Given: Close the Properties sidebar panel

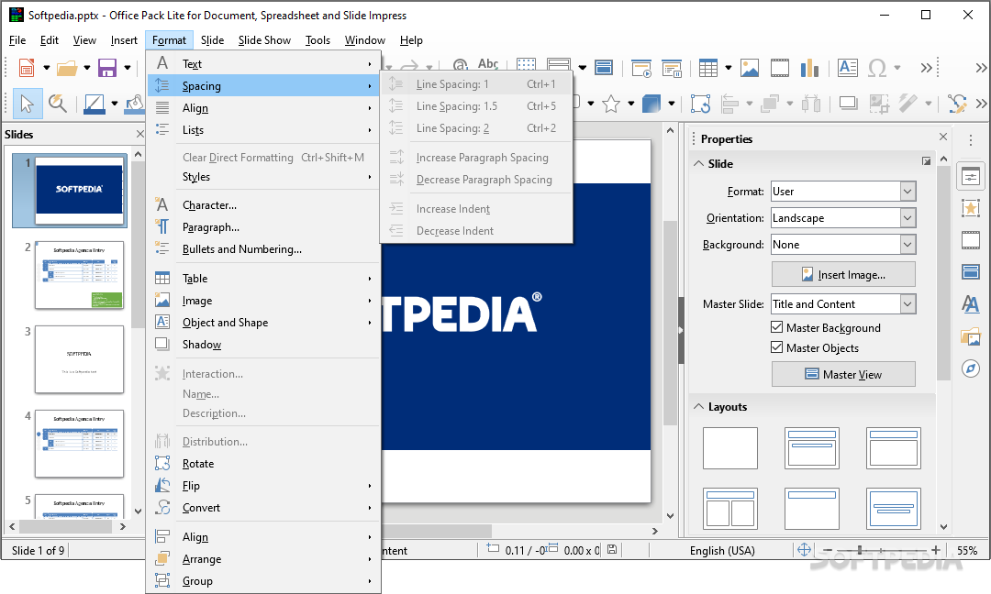Looking at the screenshot, I should click(943, 137).
